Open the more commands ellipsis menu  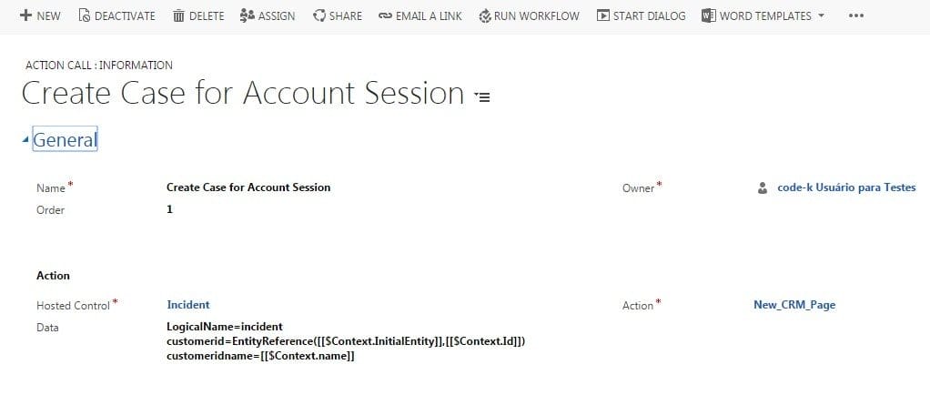point(855,16)
